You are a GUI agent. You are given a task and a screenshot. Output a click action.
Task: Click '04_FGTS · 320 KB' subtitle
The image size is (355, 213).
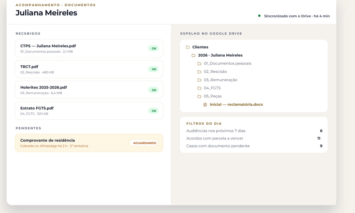[x=34, y=114]
